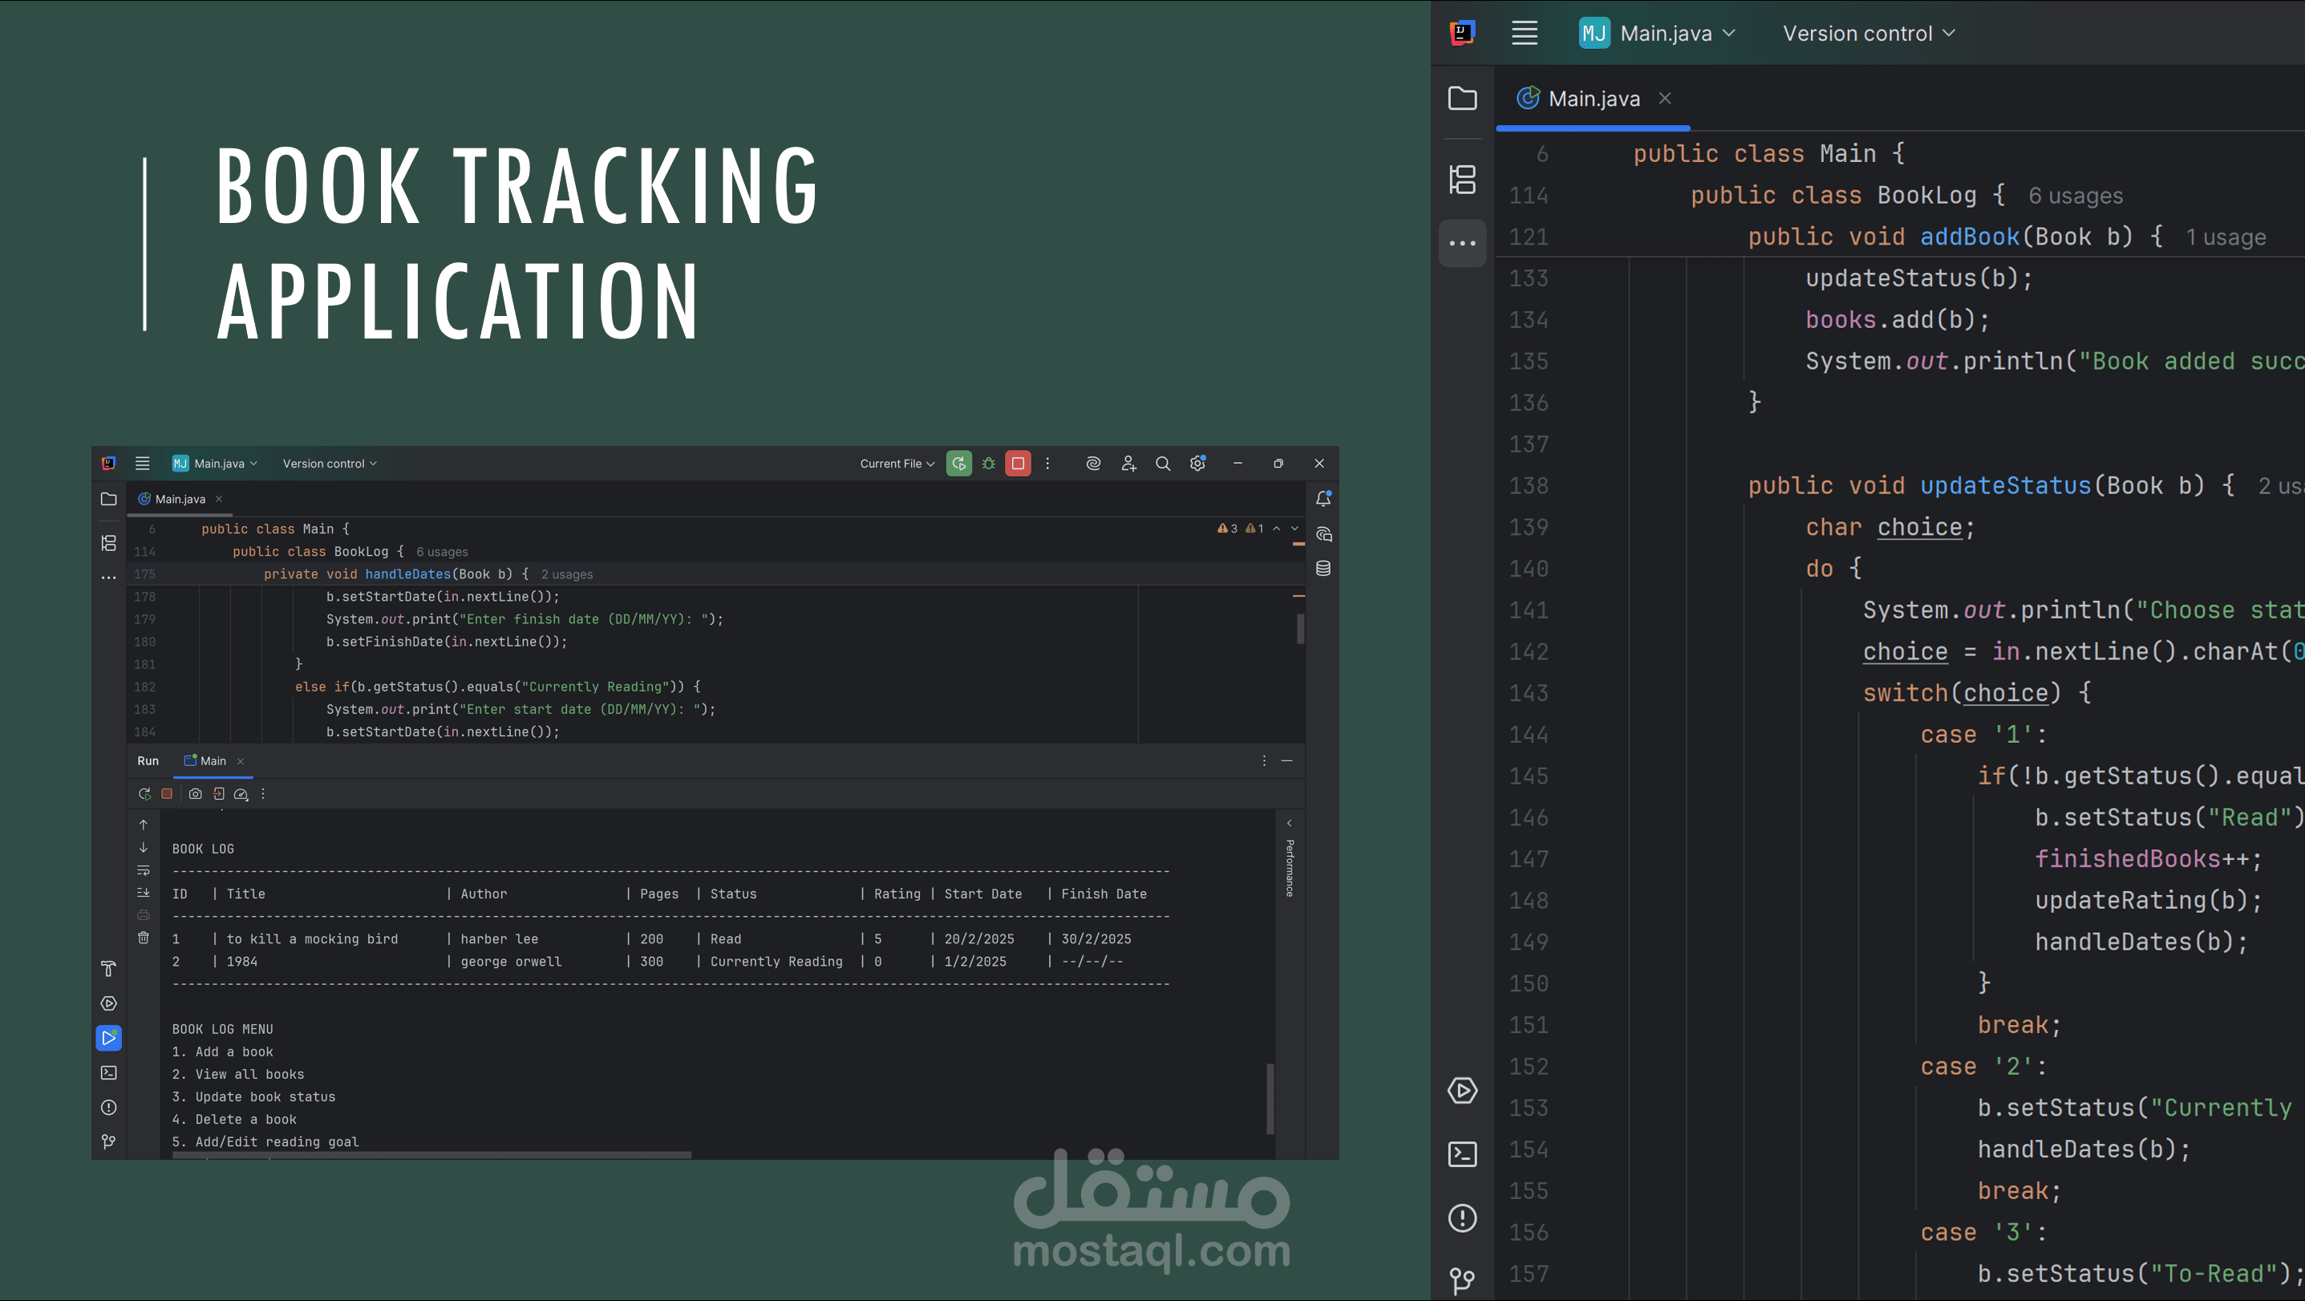Image resolution: width=2305 pixels, height=1301 pixels.
Task: Rerun Main in the small IDE top toolbar
Action: (x=958, y=464)
